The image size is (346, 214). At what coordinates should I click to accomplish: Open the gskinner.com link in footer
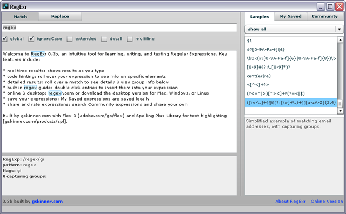coord(47,202)
